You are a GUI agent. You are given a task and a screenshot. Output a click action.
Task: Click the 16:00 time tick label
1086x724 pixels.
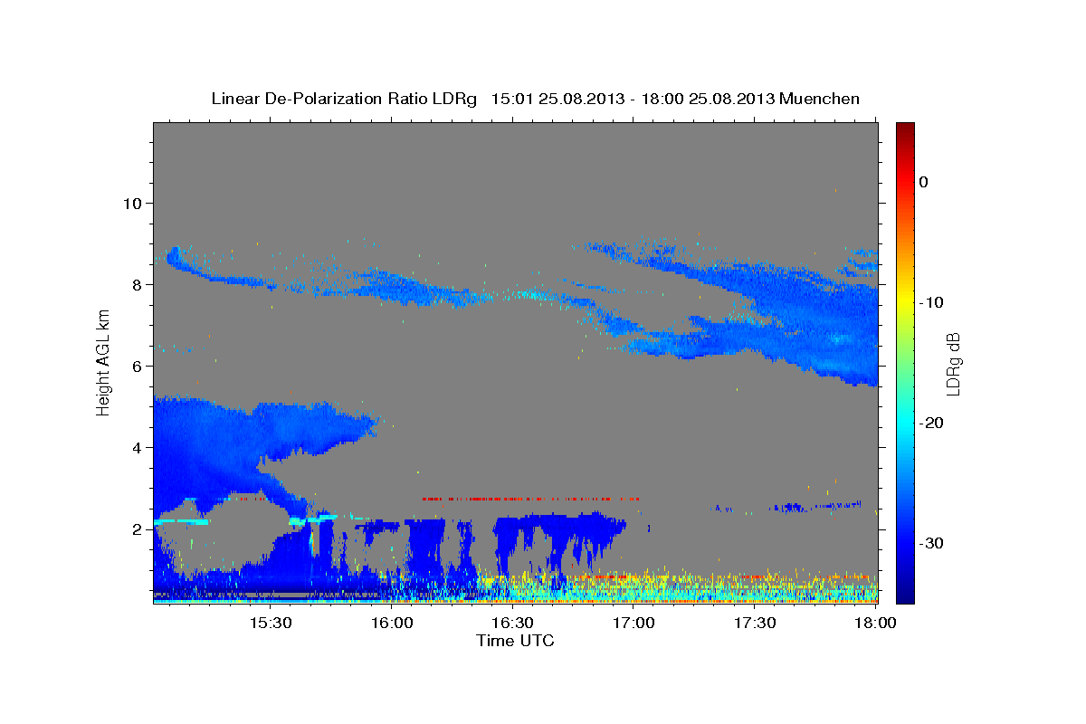392,624
